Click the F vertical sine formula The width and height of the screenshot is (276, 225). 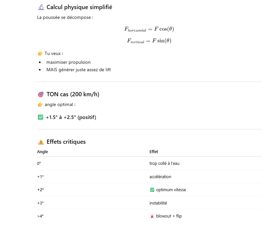tap(149, 41)
